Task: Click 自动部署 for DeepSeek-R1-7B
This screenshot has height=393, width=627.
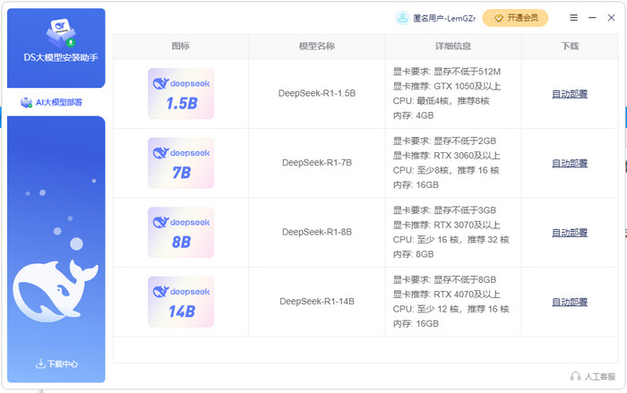Action: tap(570, 163)
